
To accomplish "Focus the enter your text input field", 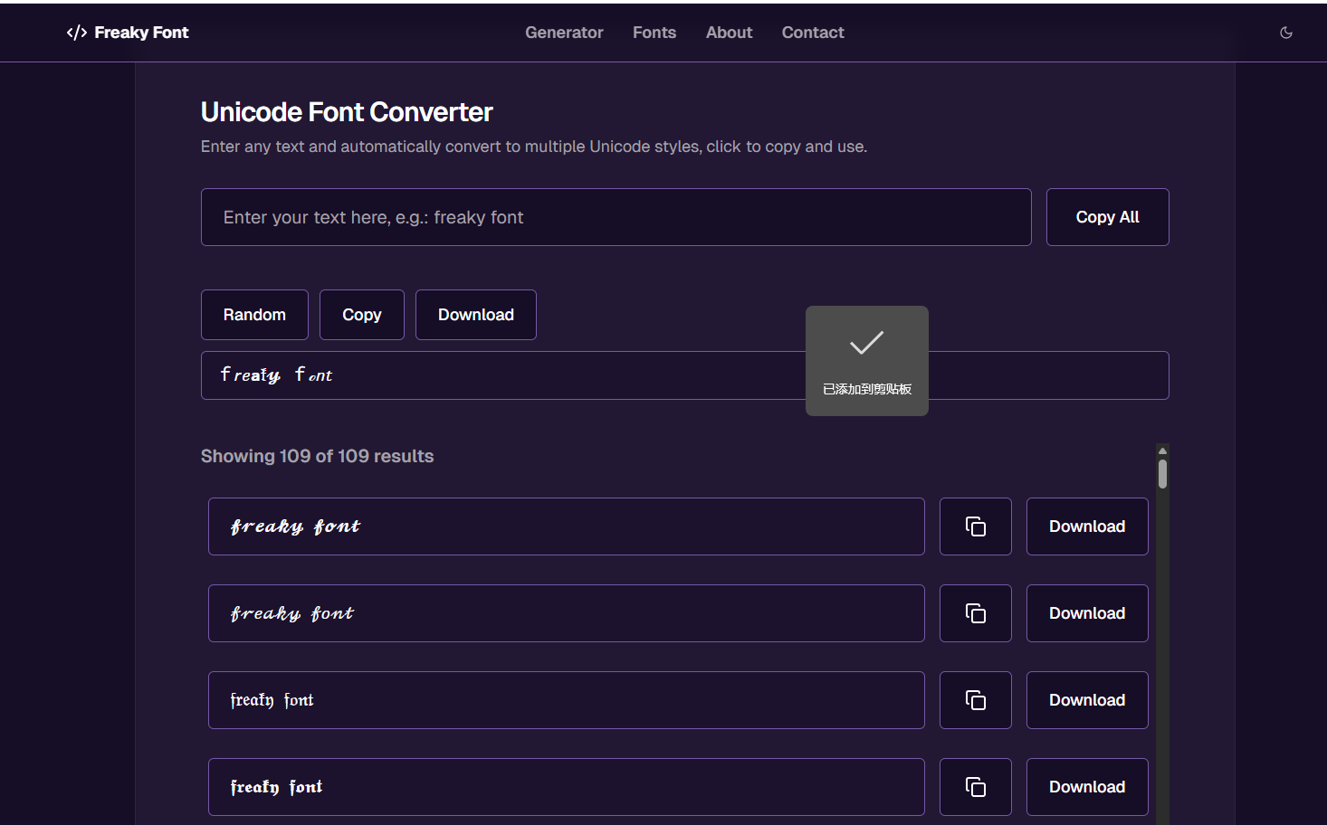I will [x=616, y=217].
